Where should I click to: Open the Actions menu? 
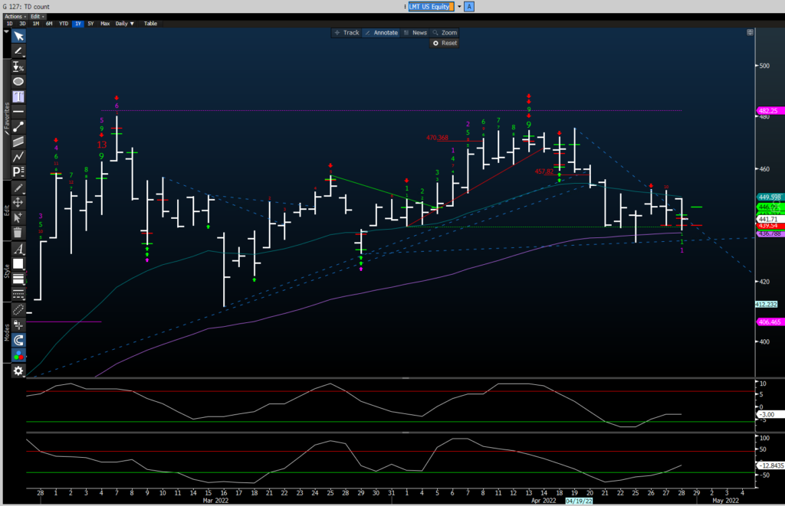(15, 17)
